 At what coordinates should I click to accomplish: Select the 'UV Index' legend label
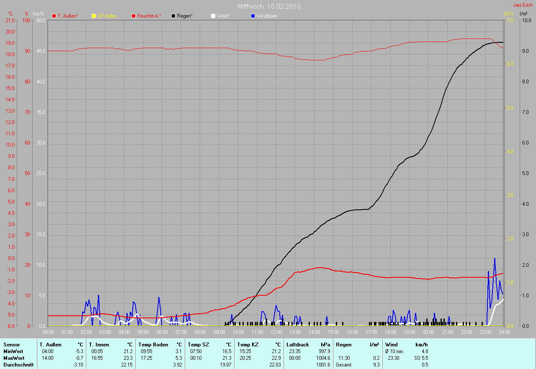pyautogui.click(x=107, y=16)
